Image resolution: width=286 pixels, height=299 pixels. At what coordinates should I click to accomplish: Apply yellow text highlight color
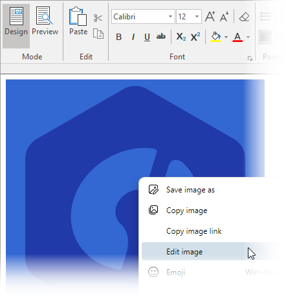click(x=215, y=37)
